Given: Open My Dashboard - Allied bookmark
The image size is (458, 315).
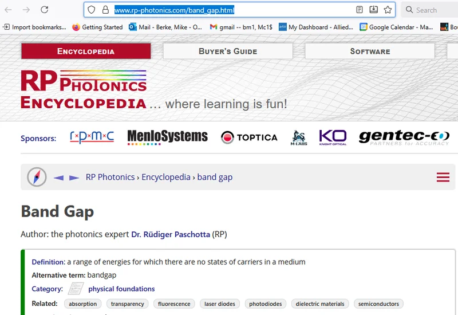Looking at the screenshot, I should pos(316,27).
